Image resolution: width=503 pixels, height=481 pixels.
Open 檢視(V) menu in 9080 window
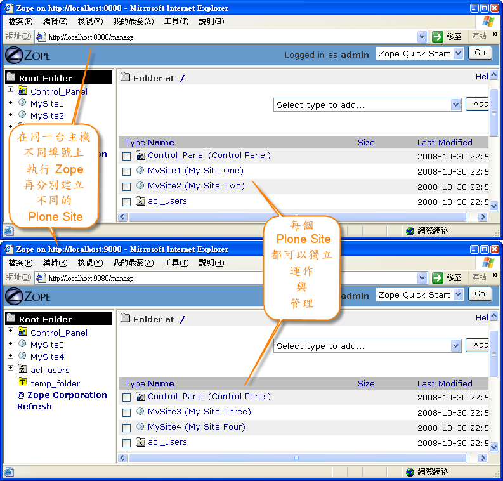point(90,263)
